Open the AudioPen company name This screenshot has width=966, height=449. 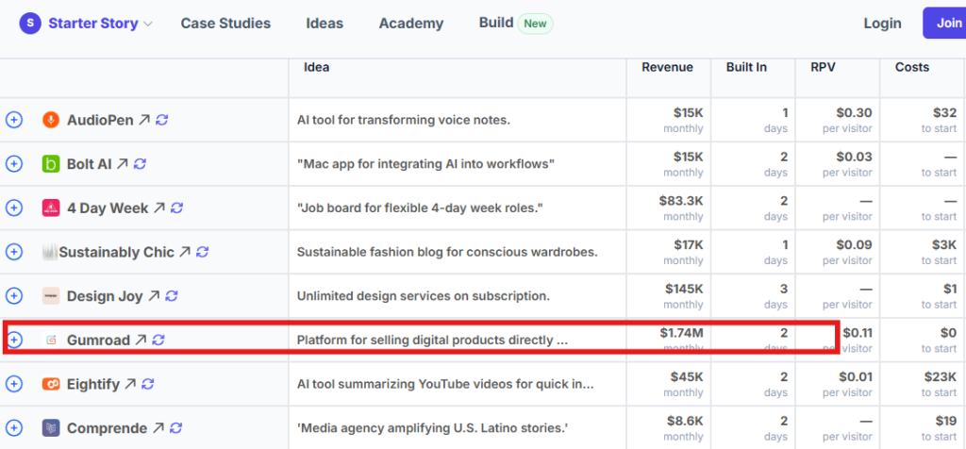[100, 120]
